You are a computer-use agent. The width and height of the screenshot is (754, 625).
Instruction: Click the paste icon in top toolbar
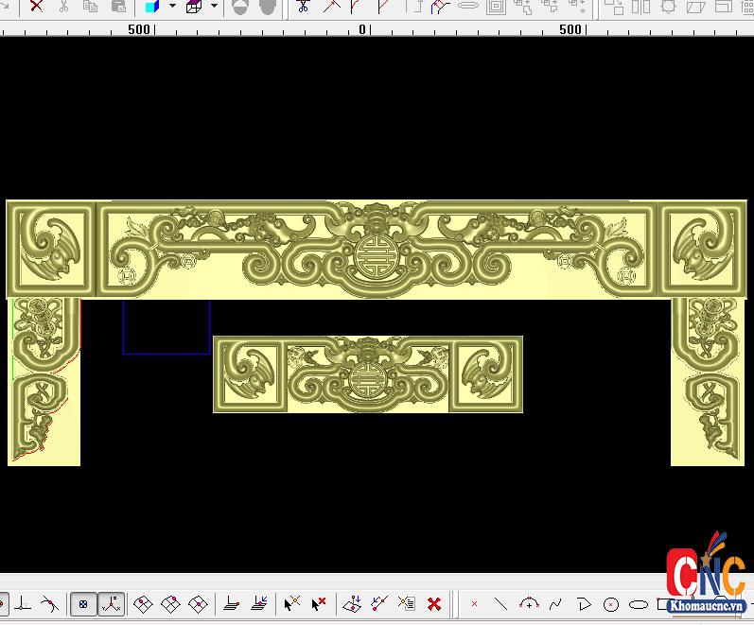118,6
